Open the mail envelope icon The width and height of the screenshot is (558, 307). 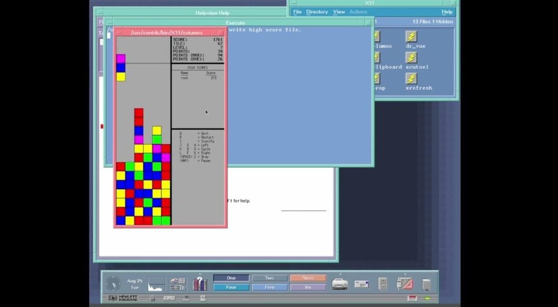click(x=362, y=284)
